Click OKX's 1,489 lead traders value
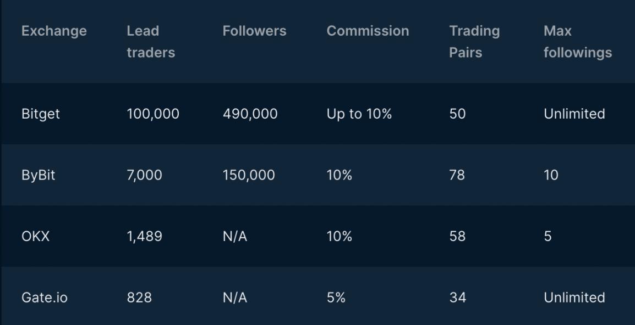Screen dimensions: 635x325 (144, 237)
